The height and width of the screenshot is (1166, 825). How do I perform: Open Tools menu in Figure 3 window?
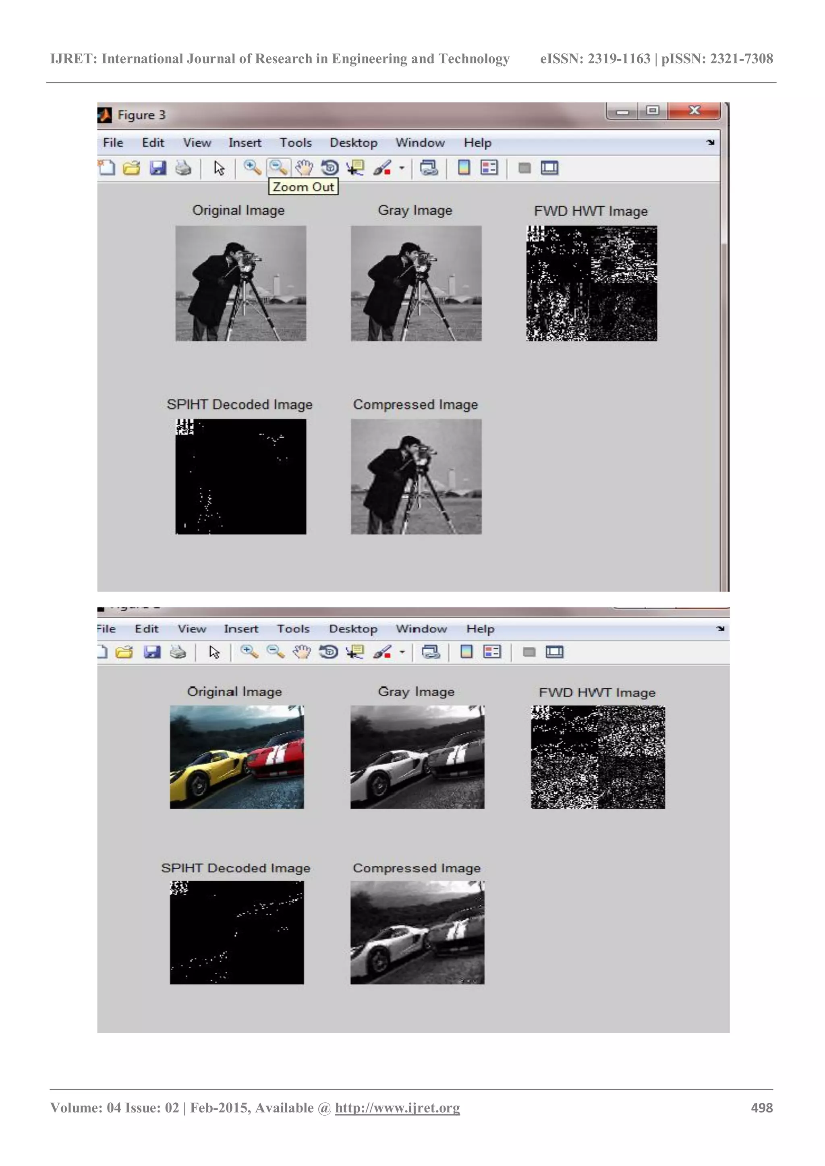[x=296, y=143]
